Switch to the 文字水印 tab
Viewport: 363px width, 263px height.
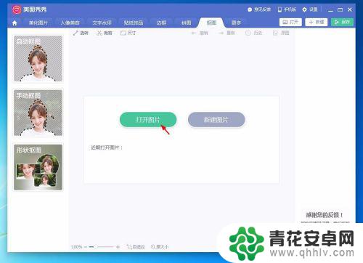102,23
